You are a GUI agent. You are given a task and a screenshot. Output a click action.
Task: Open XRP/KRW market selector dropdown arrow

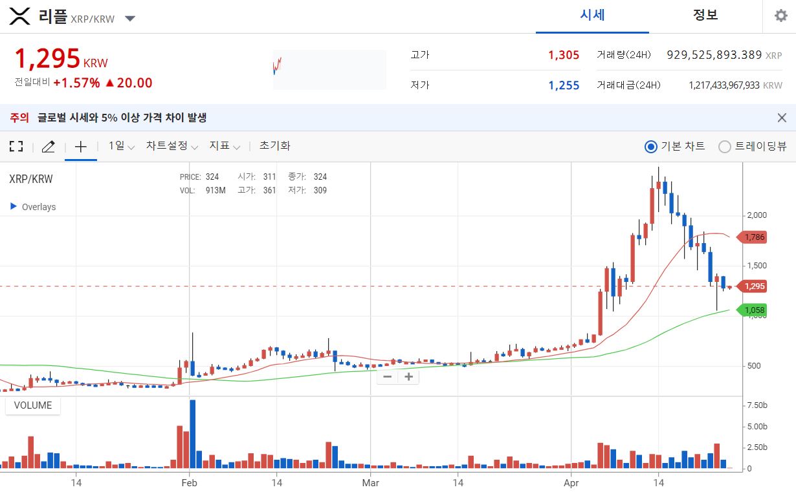coord(130,19)
